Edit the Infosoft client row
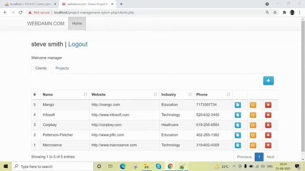Screen dimensions: 305x171 (253, 115)
